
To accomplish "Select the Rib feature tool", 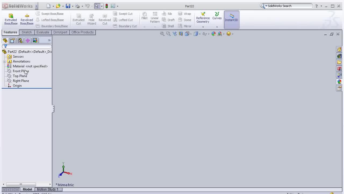I will [167, 14].
